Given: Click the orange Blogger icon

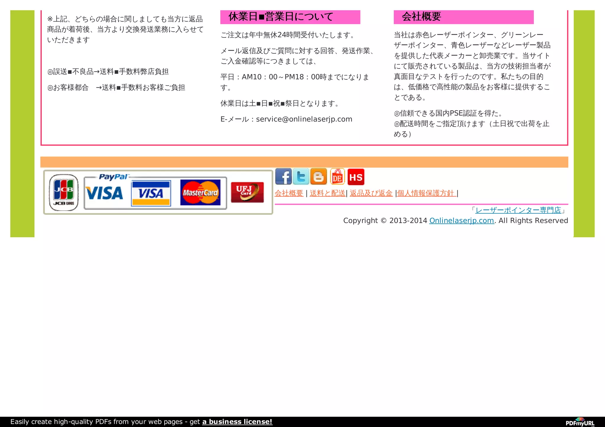Looking at the screenshot, I should pos(318,176).
